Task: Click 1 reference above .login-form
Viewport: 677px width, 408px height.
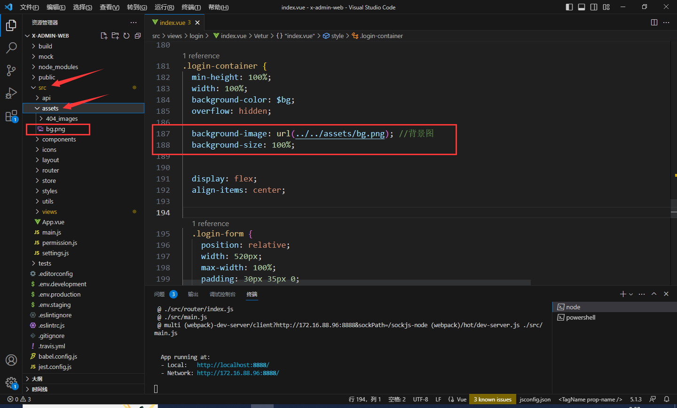Action: point(211,224)
